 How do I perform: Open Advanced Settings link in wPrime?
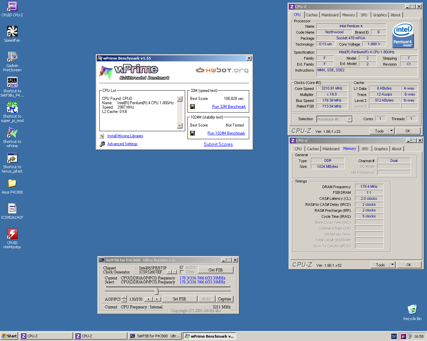coord(122,144)
